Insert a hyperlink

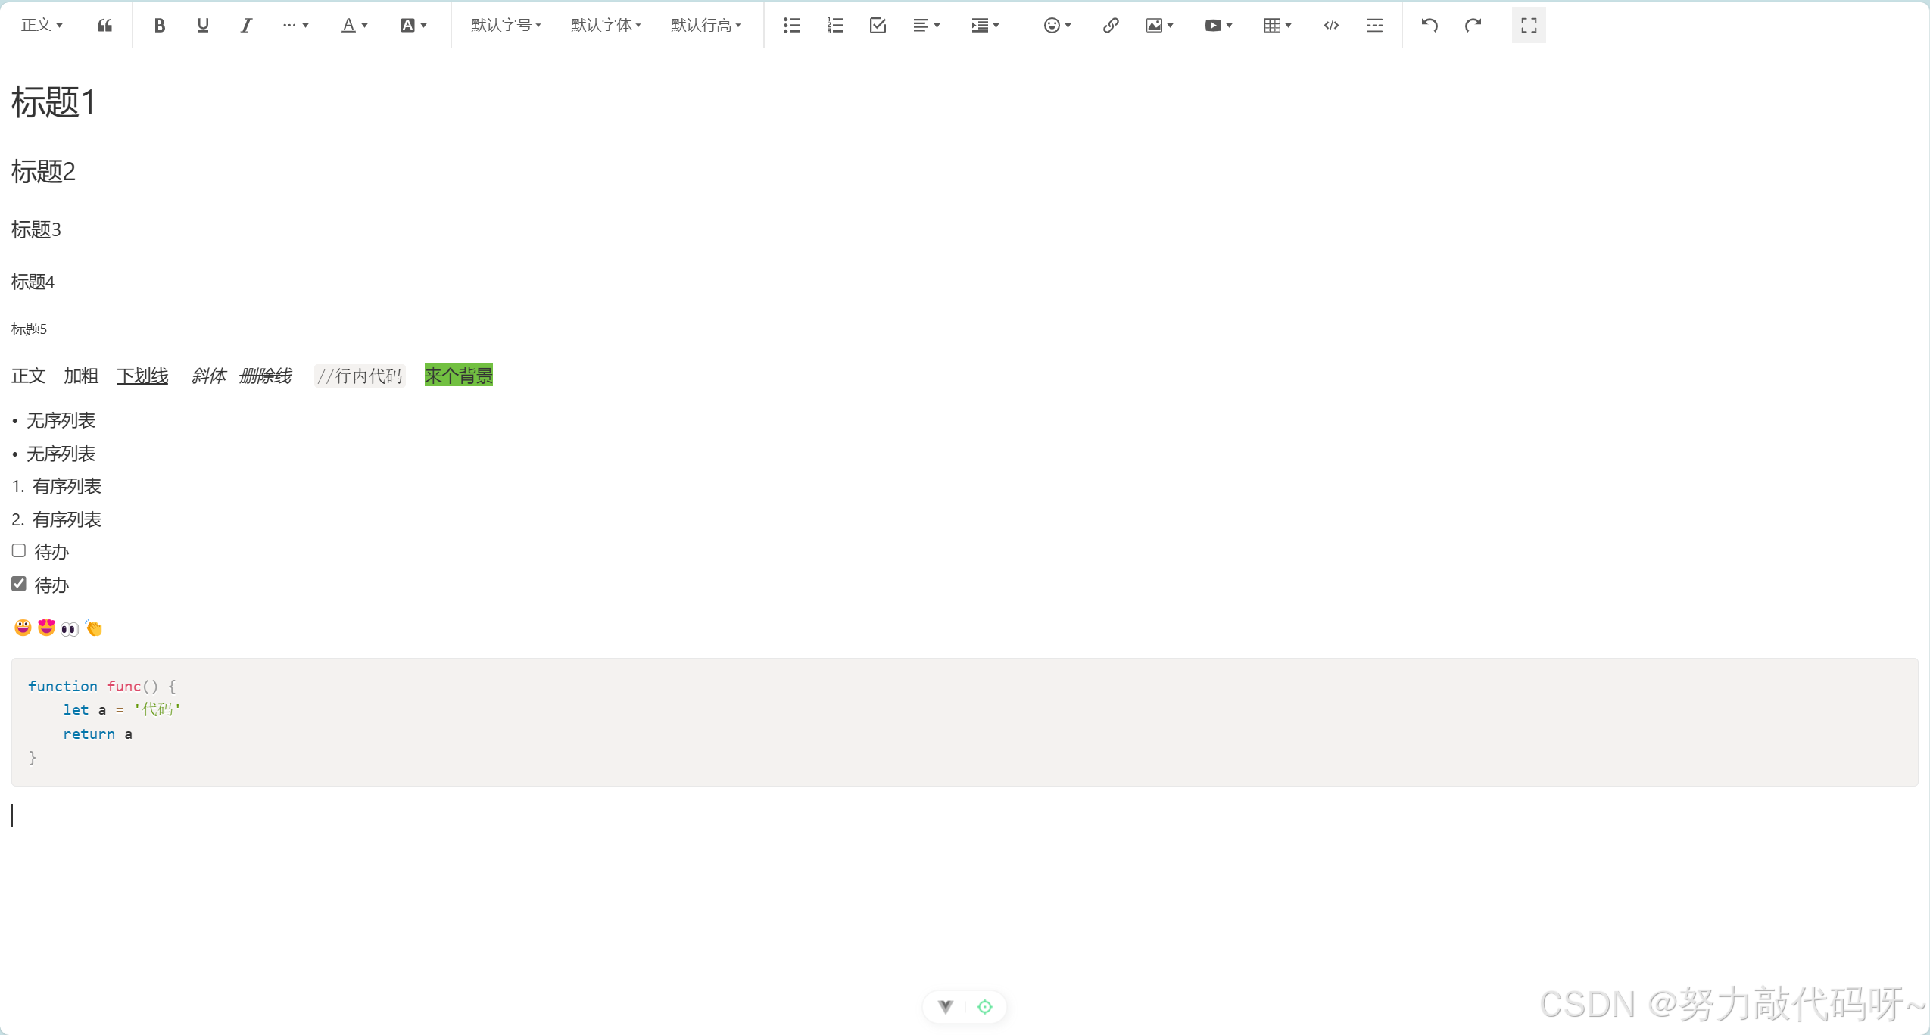1110,26
